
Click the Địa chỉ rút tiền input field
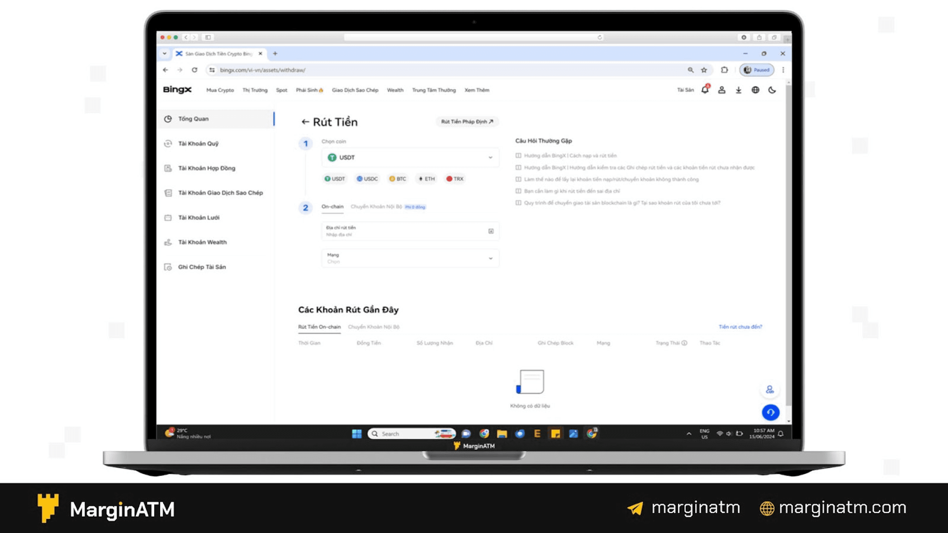point(410,231)
